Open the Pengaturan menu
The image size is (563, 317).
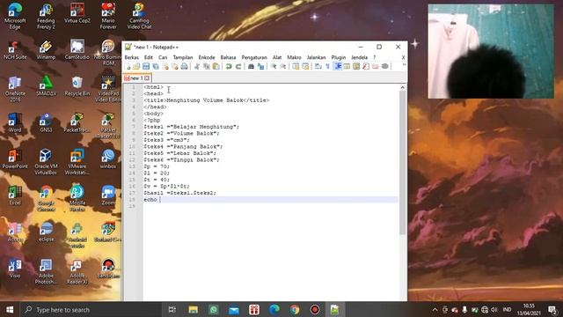[254, 57]
